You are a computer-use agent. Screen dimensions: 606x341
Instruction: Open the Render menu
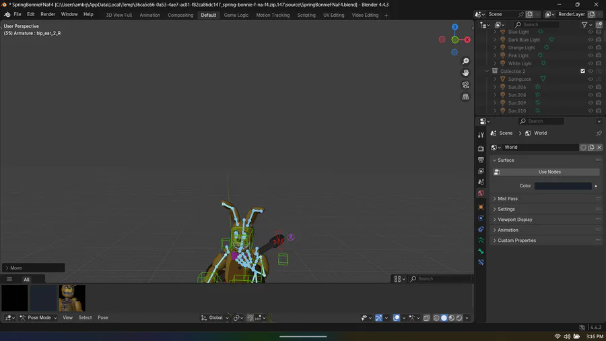pyautogui.click(x=48, y=14)
